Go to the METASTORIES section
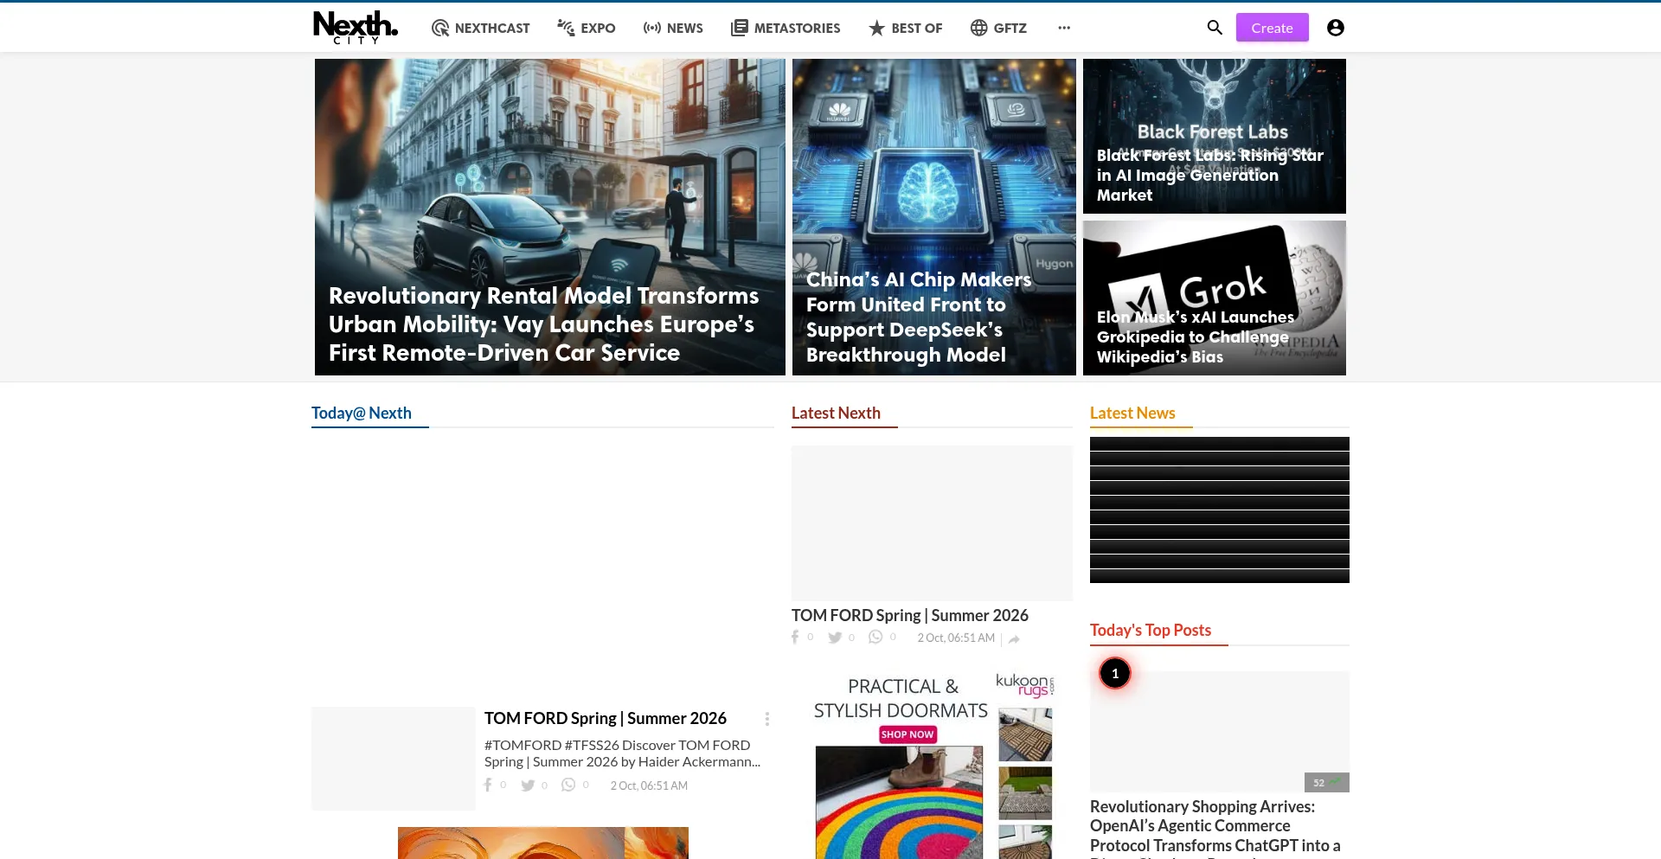The height and width of the screenshot is (859, 1661). click(x=786, y=28)
